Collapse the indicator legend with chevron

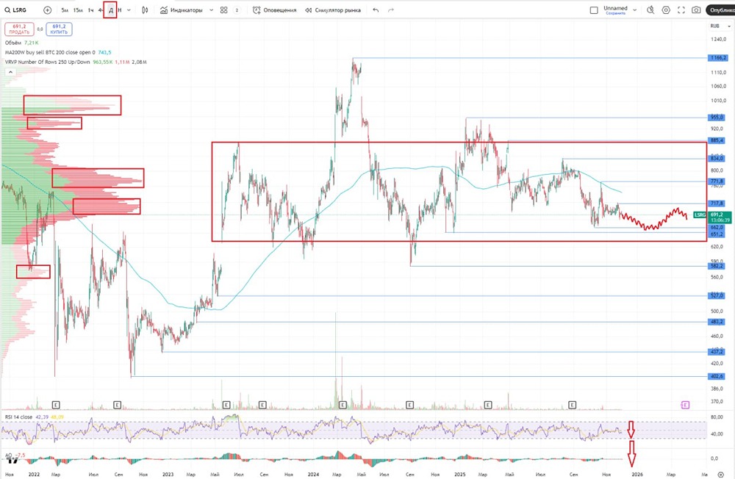10,72
